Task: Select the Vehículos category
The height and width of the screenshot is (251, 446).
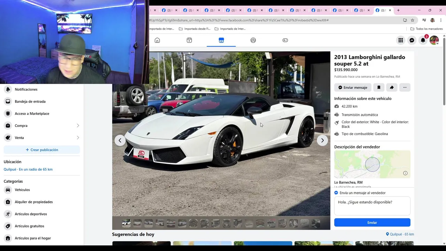Action: 42,190
